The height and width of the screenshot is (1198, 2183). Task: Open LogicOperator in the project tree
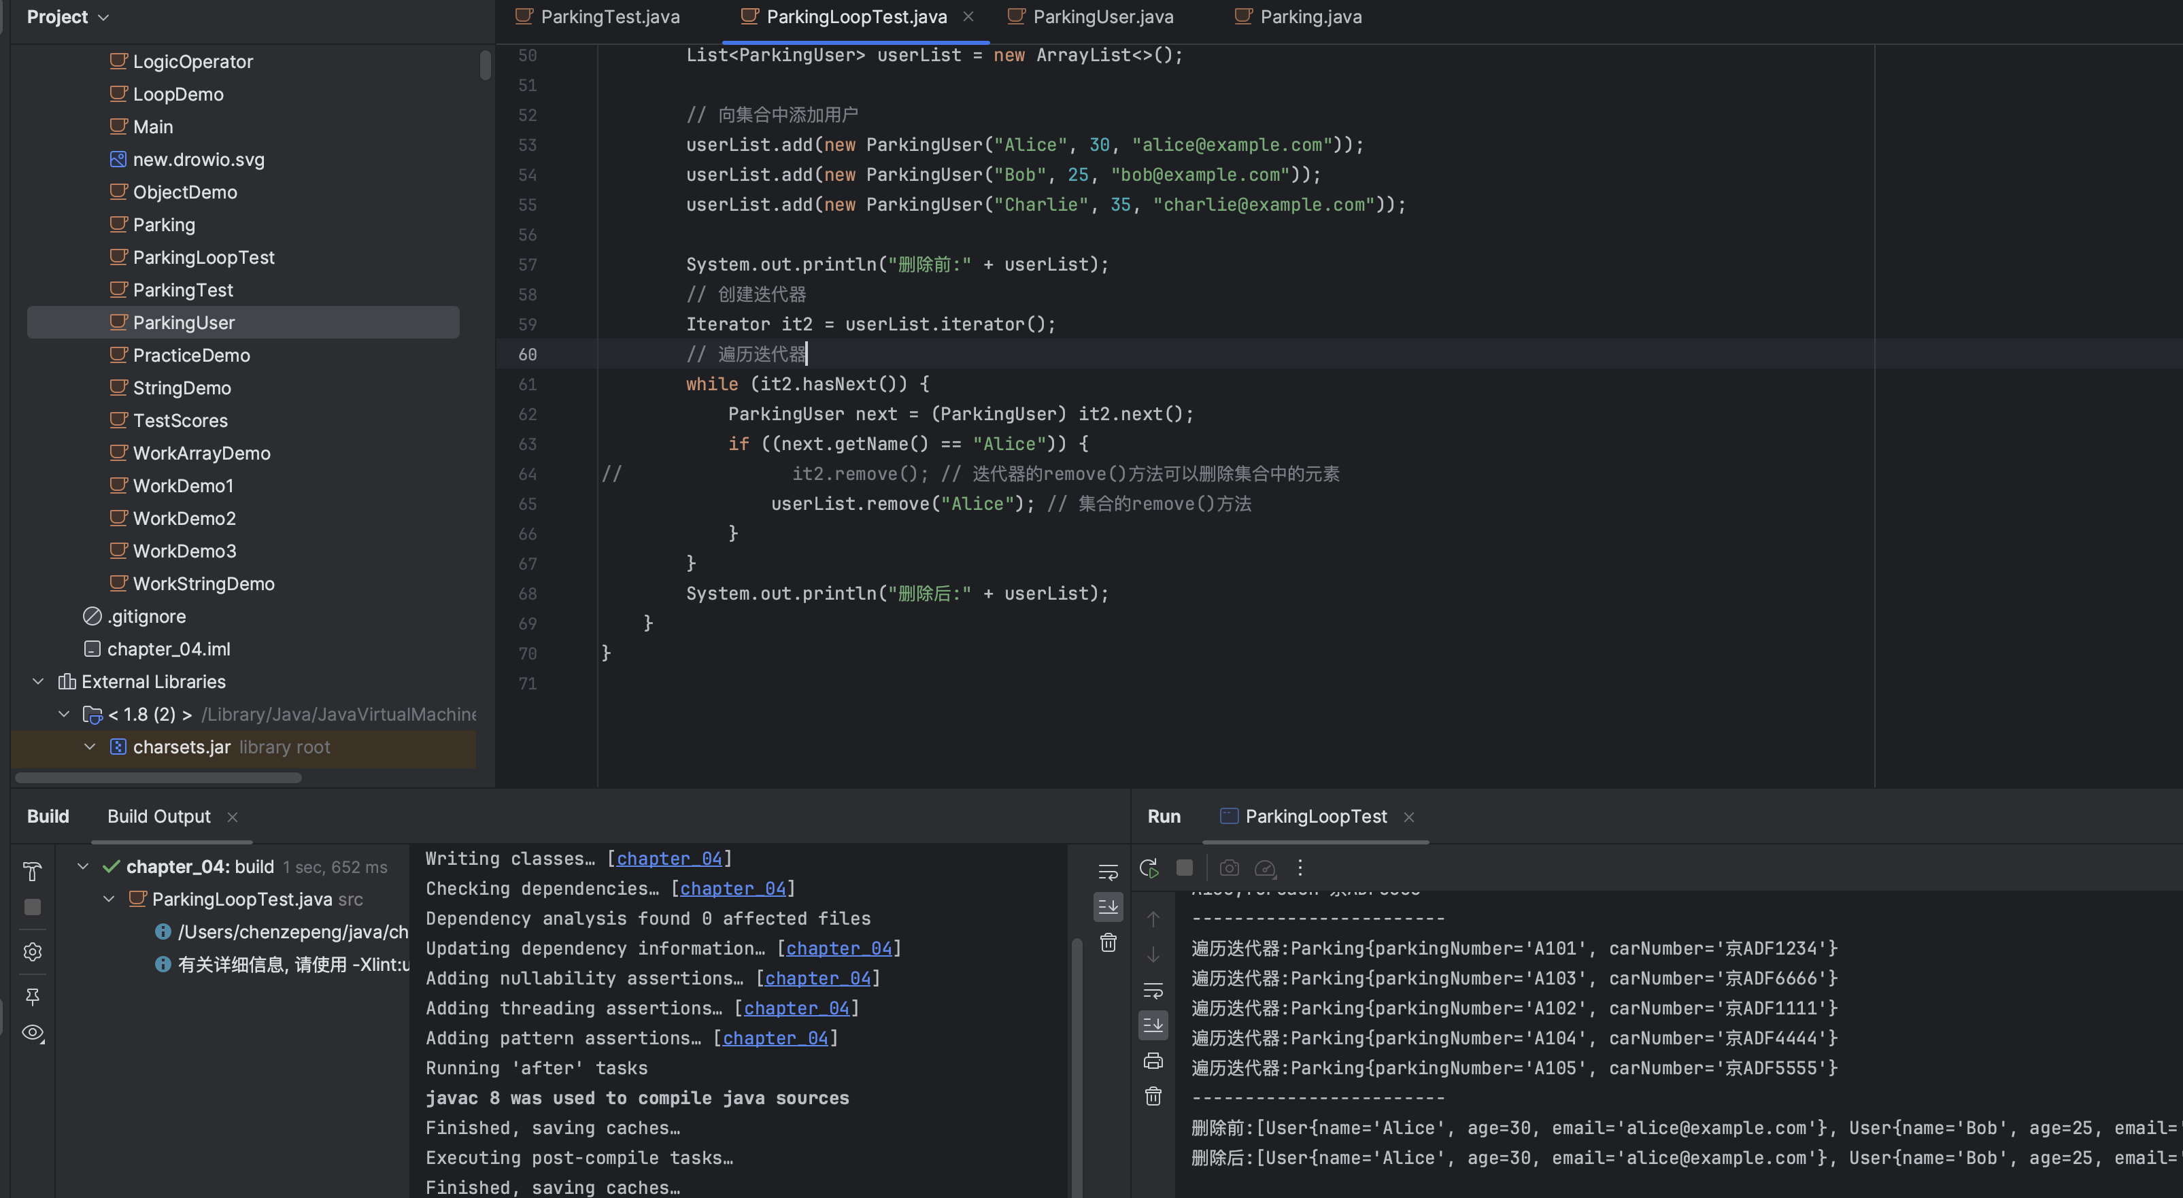(x=192, y=61)
